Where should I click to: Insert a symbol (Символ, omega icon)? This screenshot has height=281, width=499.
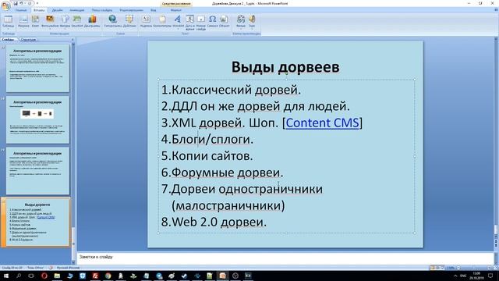213,22
